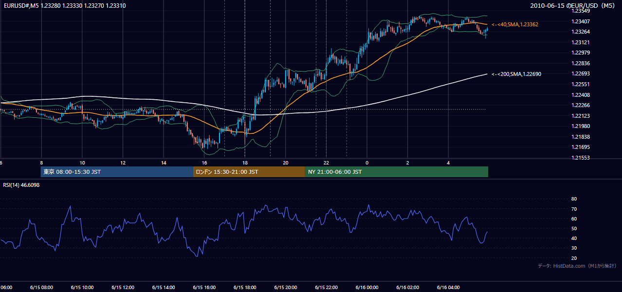The height and width of the screenshot is (292, 622).
Task: Click price axis value 1.23549
Action: [581, 11]
